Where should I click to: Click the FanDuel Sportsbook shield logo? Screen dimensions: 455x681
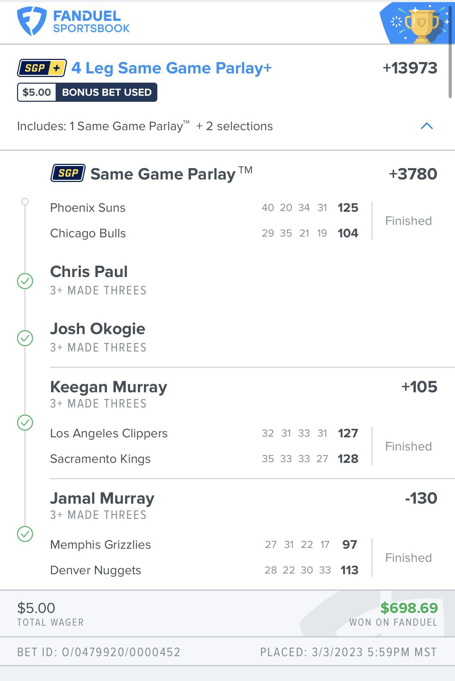(x=32, y=21)
